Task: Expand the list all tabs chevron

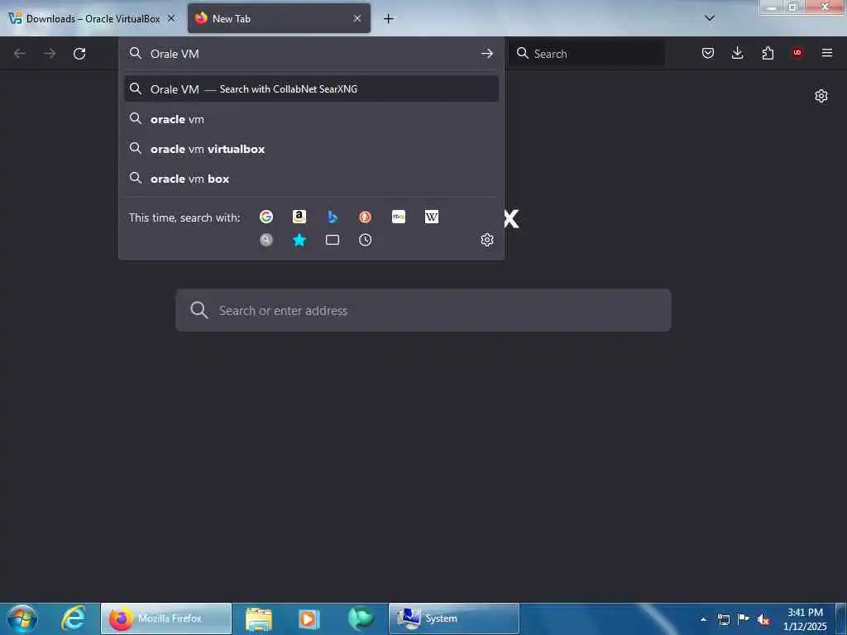Action: pyautogui.click(x=710, y=18)
